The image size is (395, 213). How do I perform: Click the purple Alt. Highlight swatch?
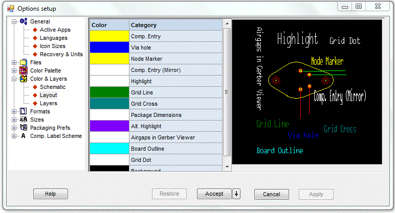(x=109, y=126)
